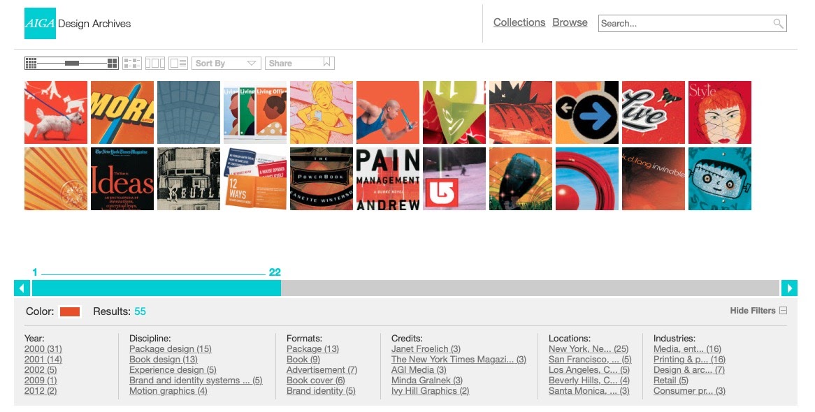Open The PowerBook cover thumbnail
Viewport: 815px width, 412px height.
tap(322, 179)
